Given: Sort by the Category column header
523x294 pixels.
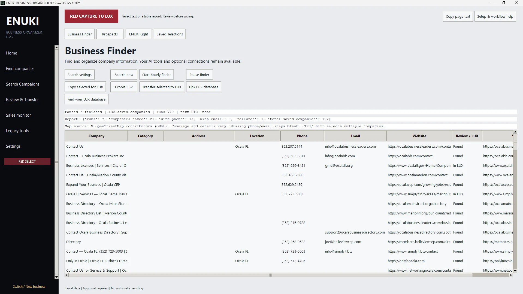Looking at the screenshot, I should click(x=145, y=136).
